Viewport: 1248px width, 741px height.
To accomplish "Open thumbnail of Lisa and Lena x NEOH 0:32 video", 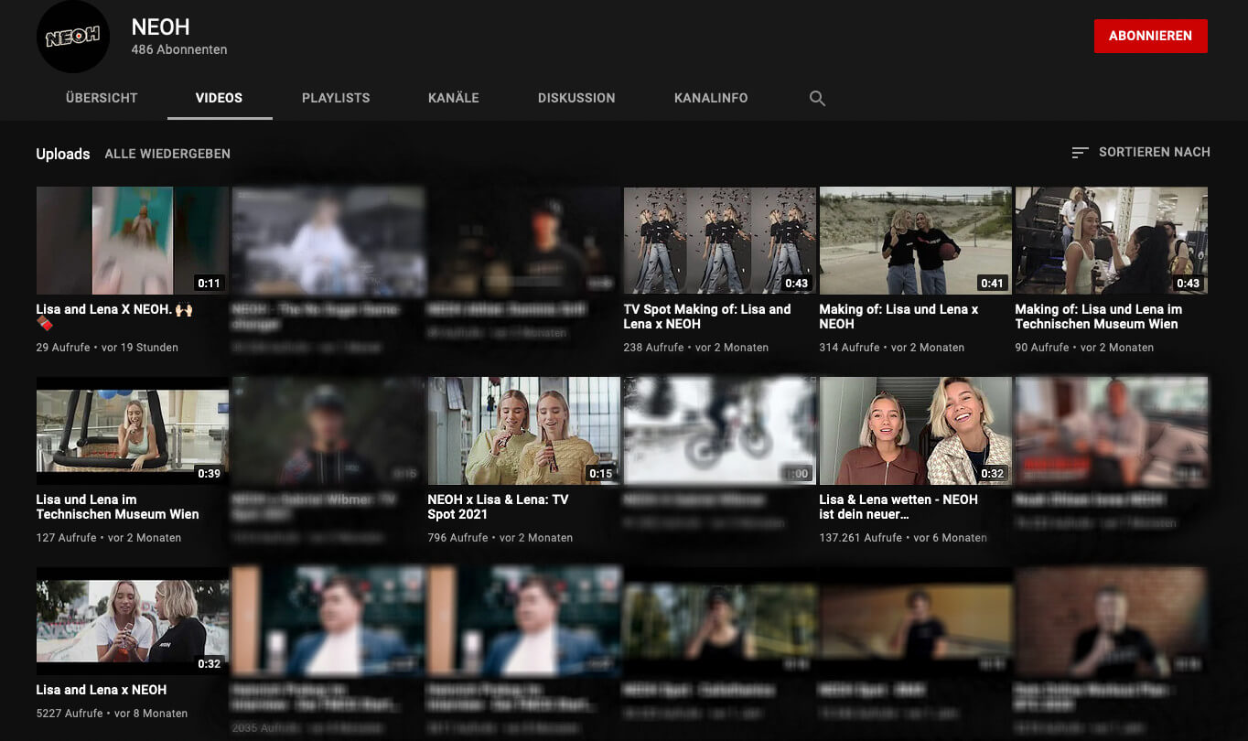I will 133,621.
